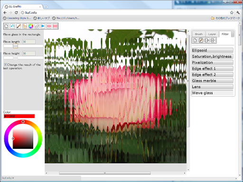This screenshot has height=182, width=243.
Task: Go back with the browser back arrow
Action: pyautogui.click(x=5, y=13)
